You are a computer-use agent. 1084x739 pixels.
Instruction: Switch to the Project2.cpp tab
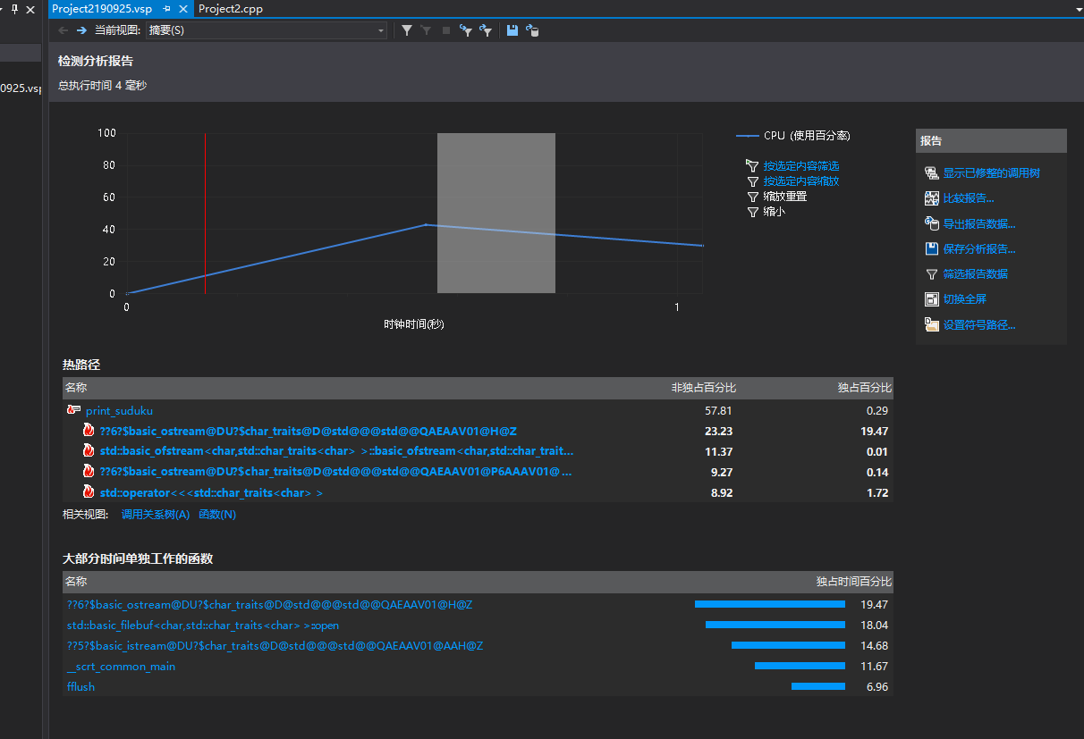231,9
